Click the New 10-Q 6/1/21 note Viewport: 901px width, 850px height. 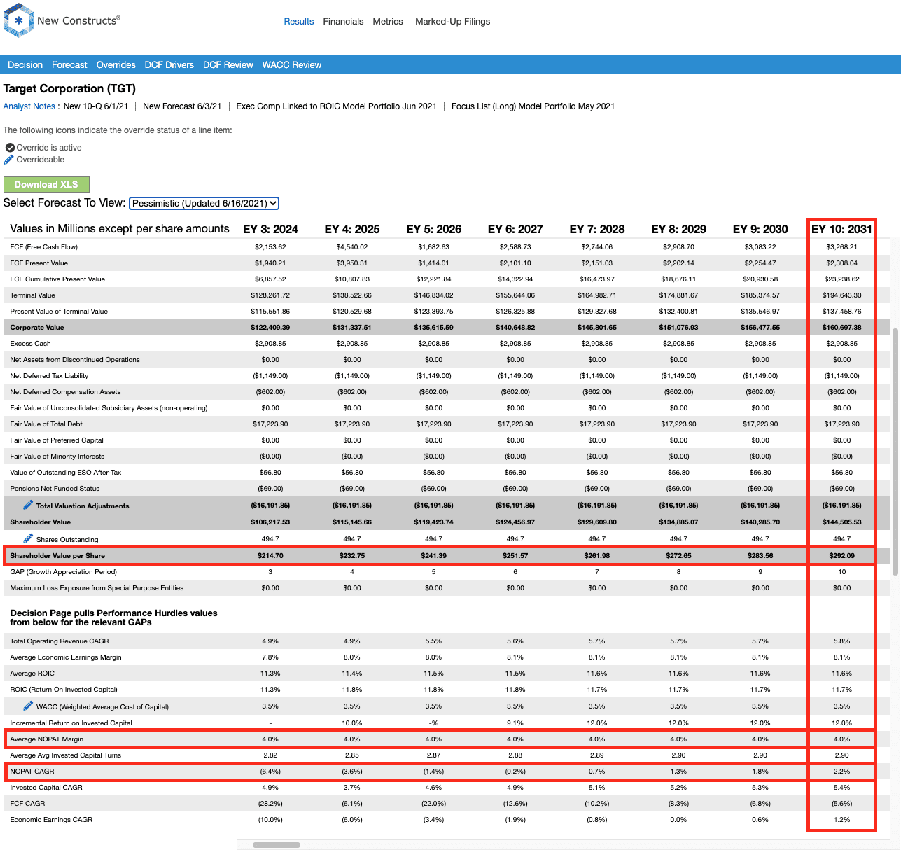96,106
